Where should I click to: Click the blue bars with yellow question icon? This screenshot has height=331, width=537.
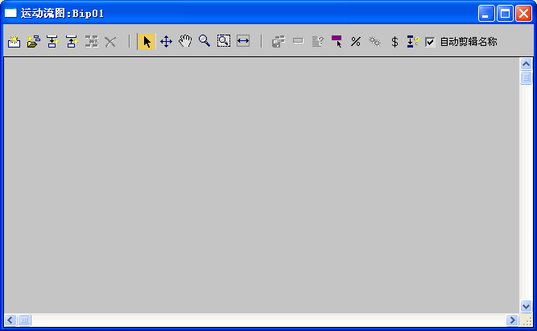tap(413, 41)
